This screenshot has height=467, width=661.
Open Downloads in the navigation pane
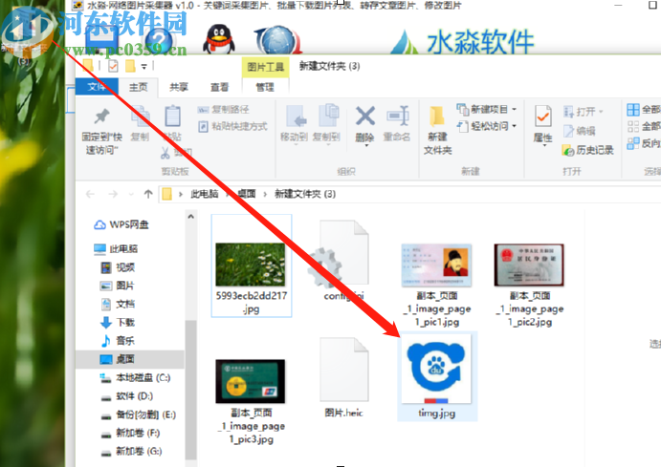pos(118,323)
